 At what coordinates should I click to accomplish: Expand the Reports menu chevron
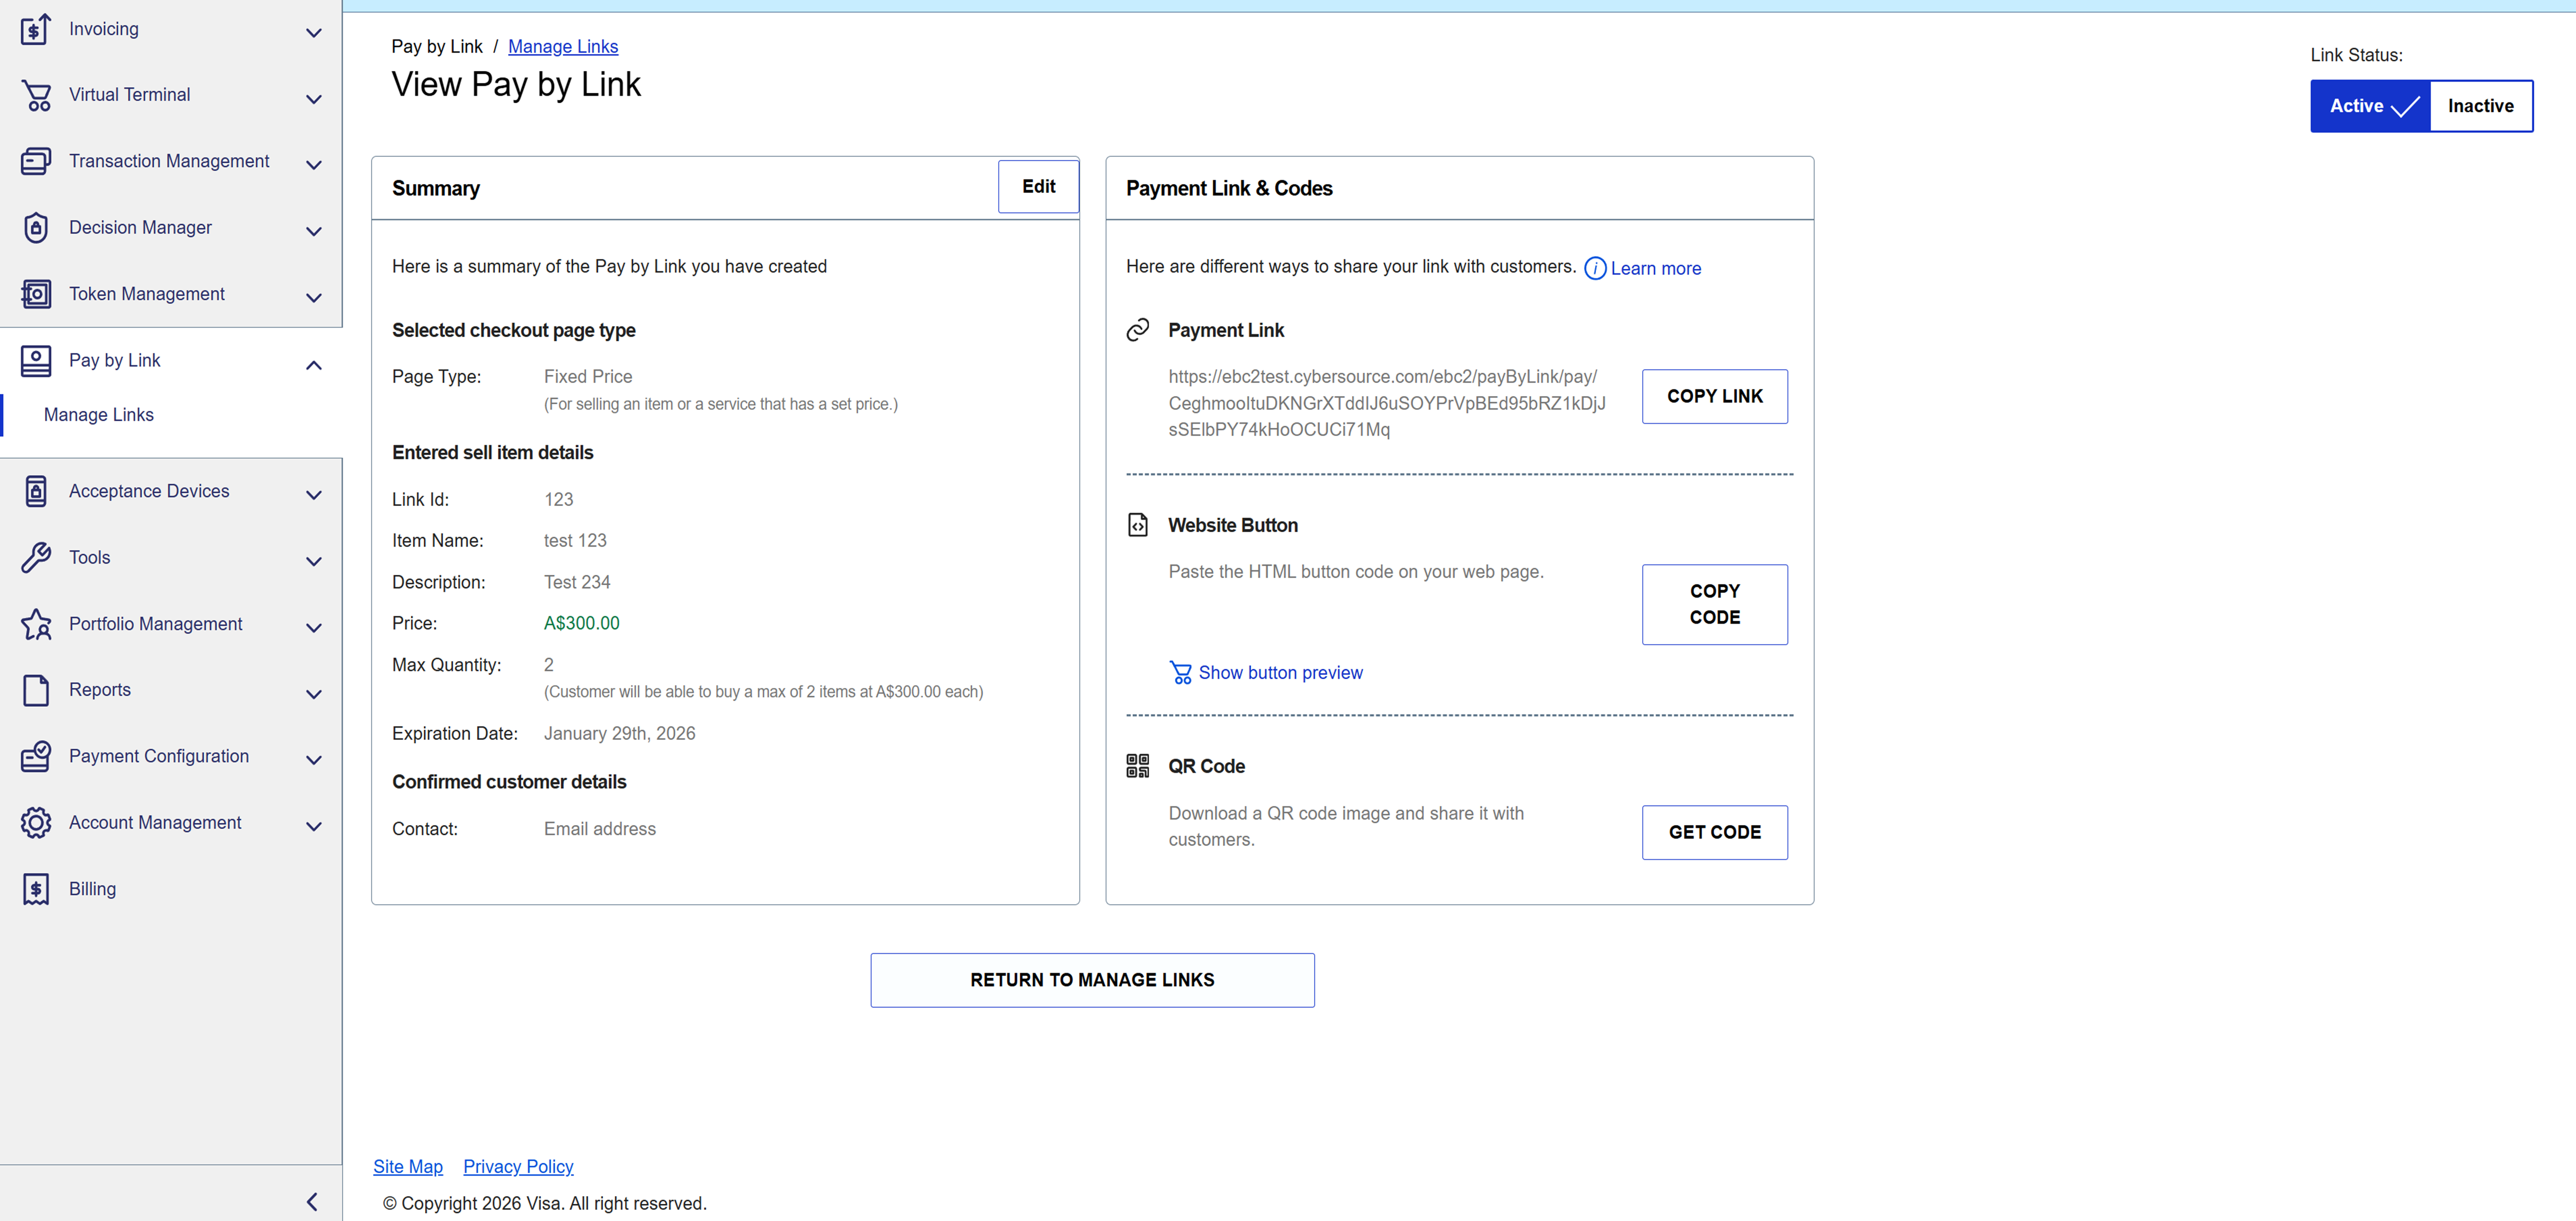click(x=313, y=694)
